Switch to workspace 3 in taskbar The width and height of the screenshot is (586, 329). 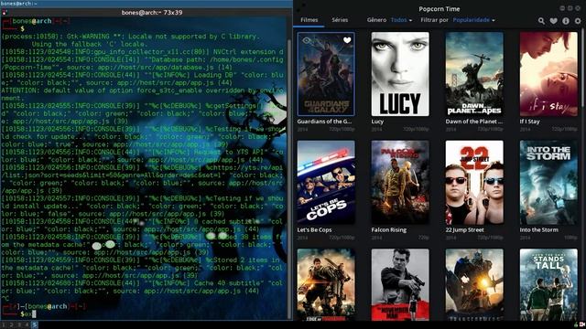(x=19, y=325)
